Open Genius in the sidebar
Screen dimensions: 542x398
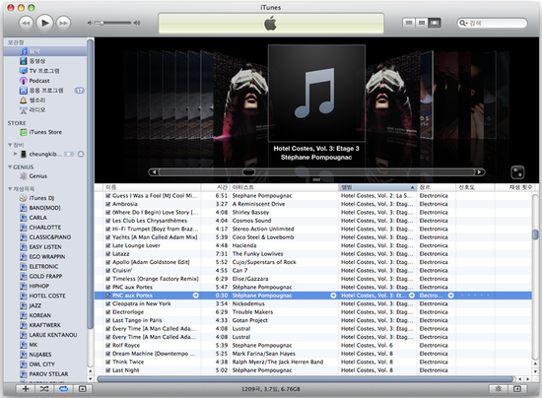(45, 176)
